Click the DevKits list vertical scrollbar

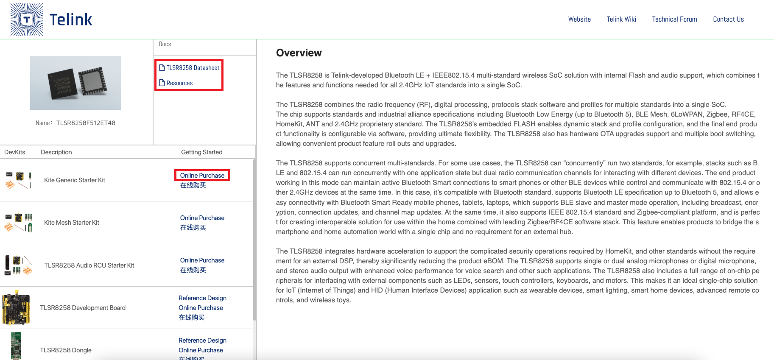coord(254,240)
